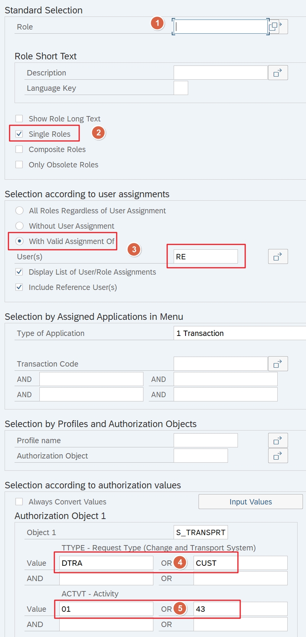306x637 pixels.
Task: Focus the ACTVT OR field showing 43
Action: coord(240,609)
